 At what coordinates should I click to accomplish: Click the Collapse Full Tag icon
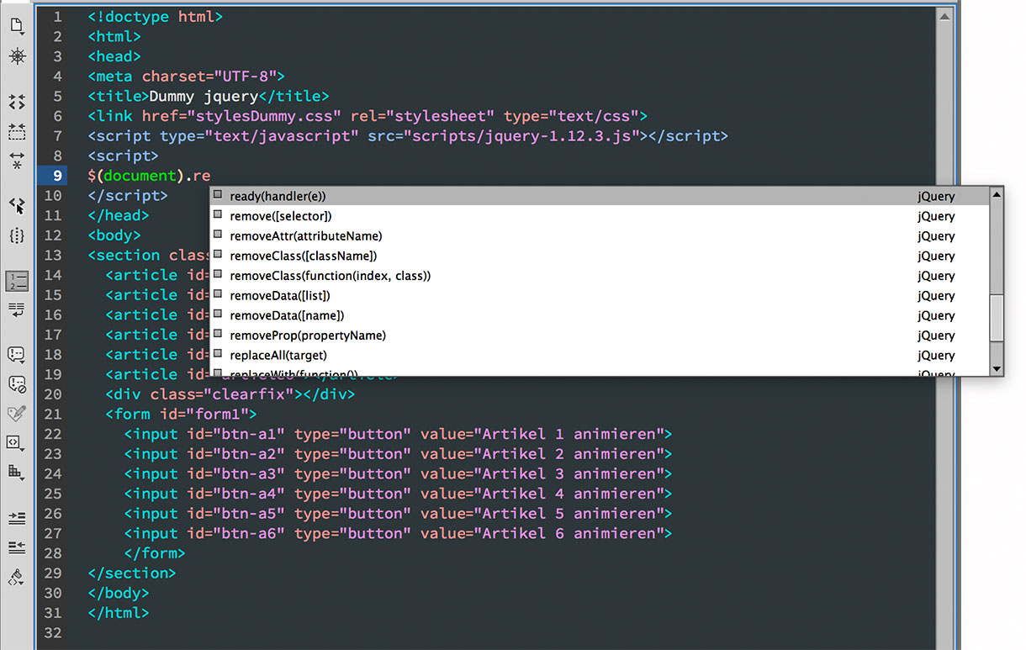click(x=17, y=102)
